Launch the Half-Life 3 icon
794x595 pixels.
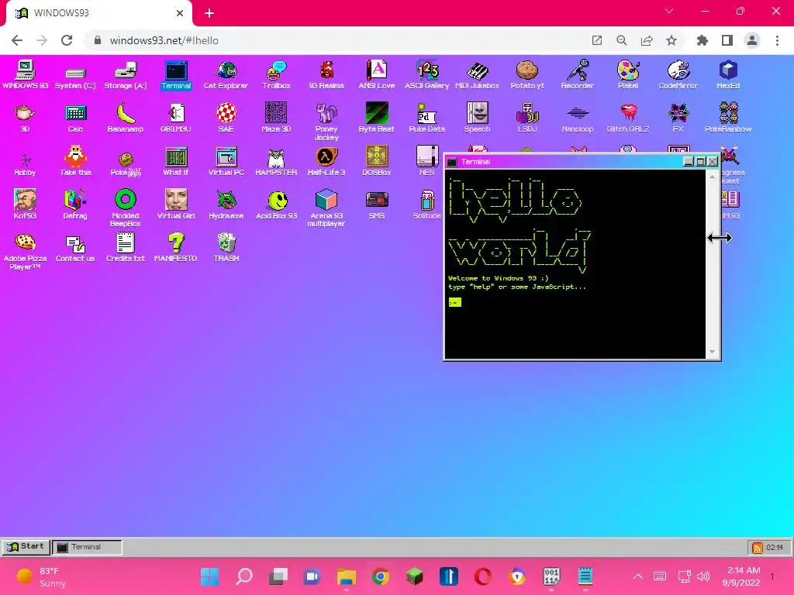click(326, 161)
